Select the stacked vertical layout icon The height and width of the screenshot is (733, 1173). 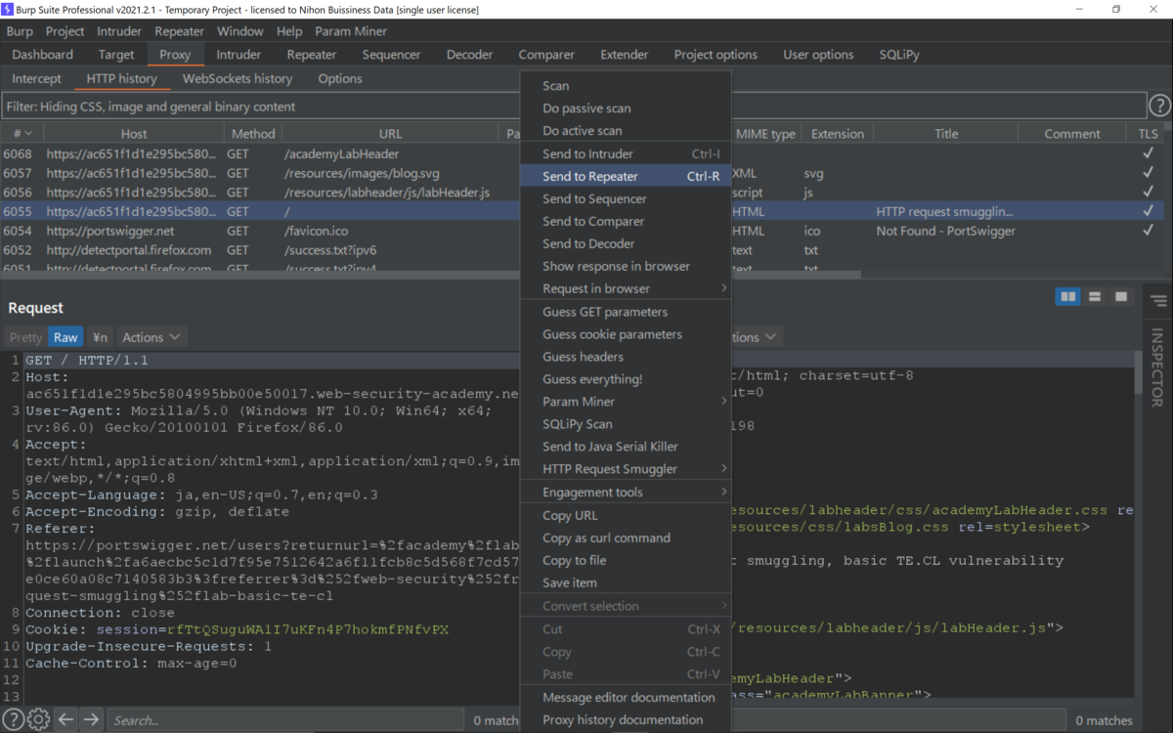pos(1095,296)
